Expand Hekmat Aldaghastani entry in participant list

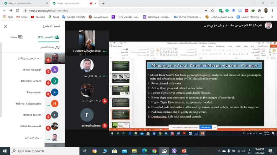48,105
